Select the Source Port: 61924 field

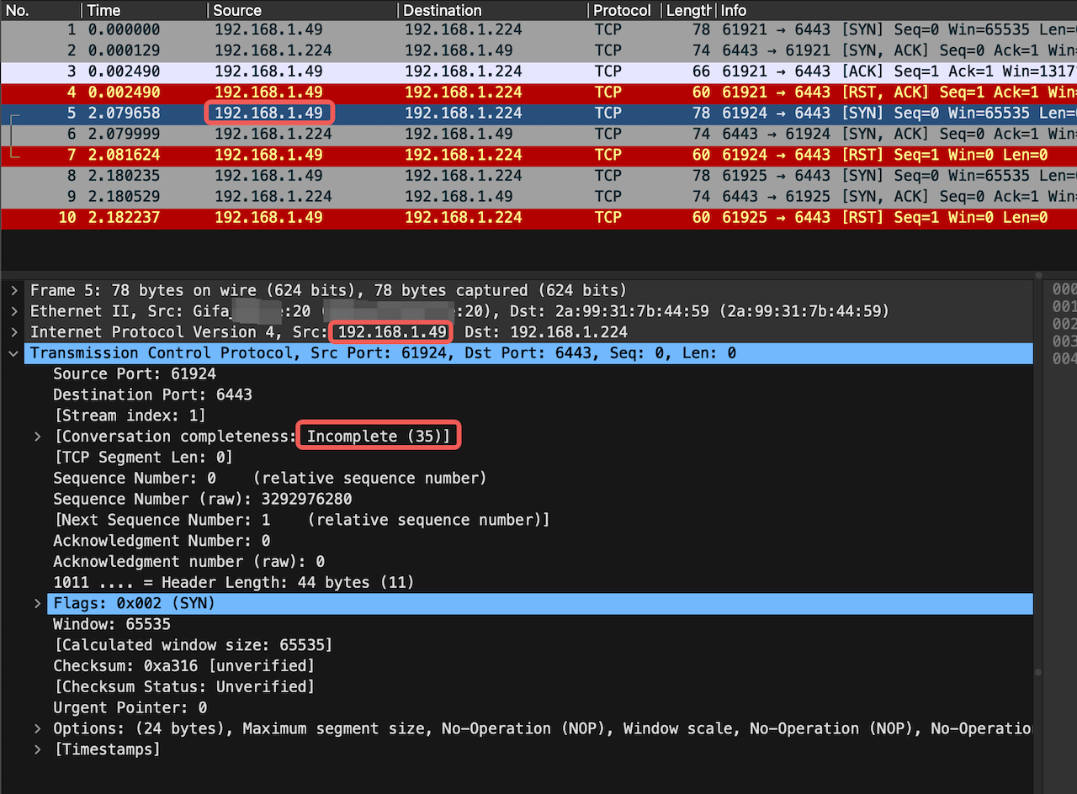click(135, 373)
